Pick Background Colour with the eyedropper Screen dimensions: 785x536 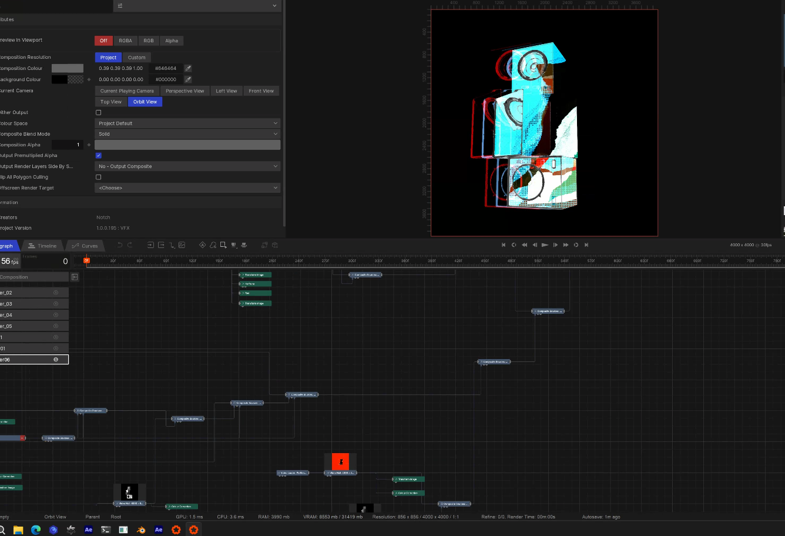[x=188, y=79]
